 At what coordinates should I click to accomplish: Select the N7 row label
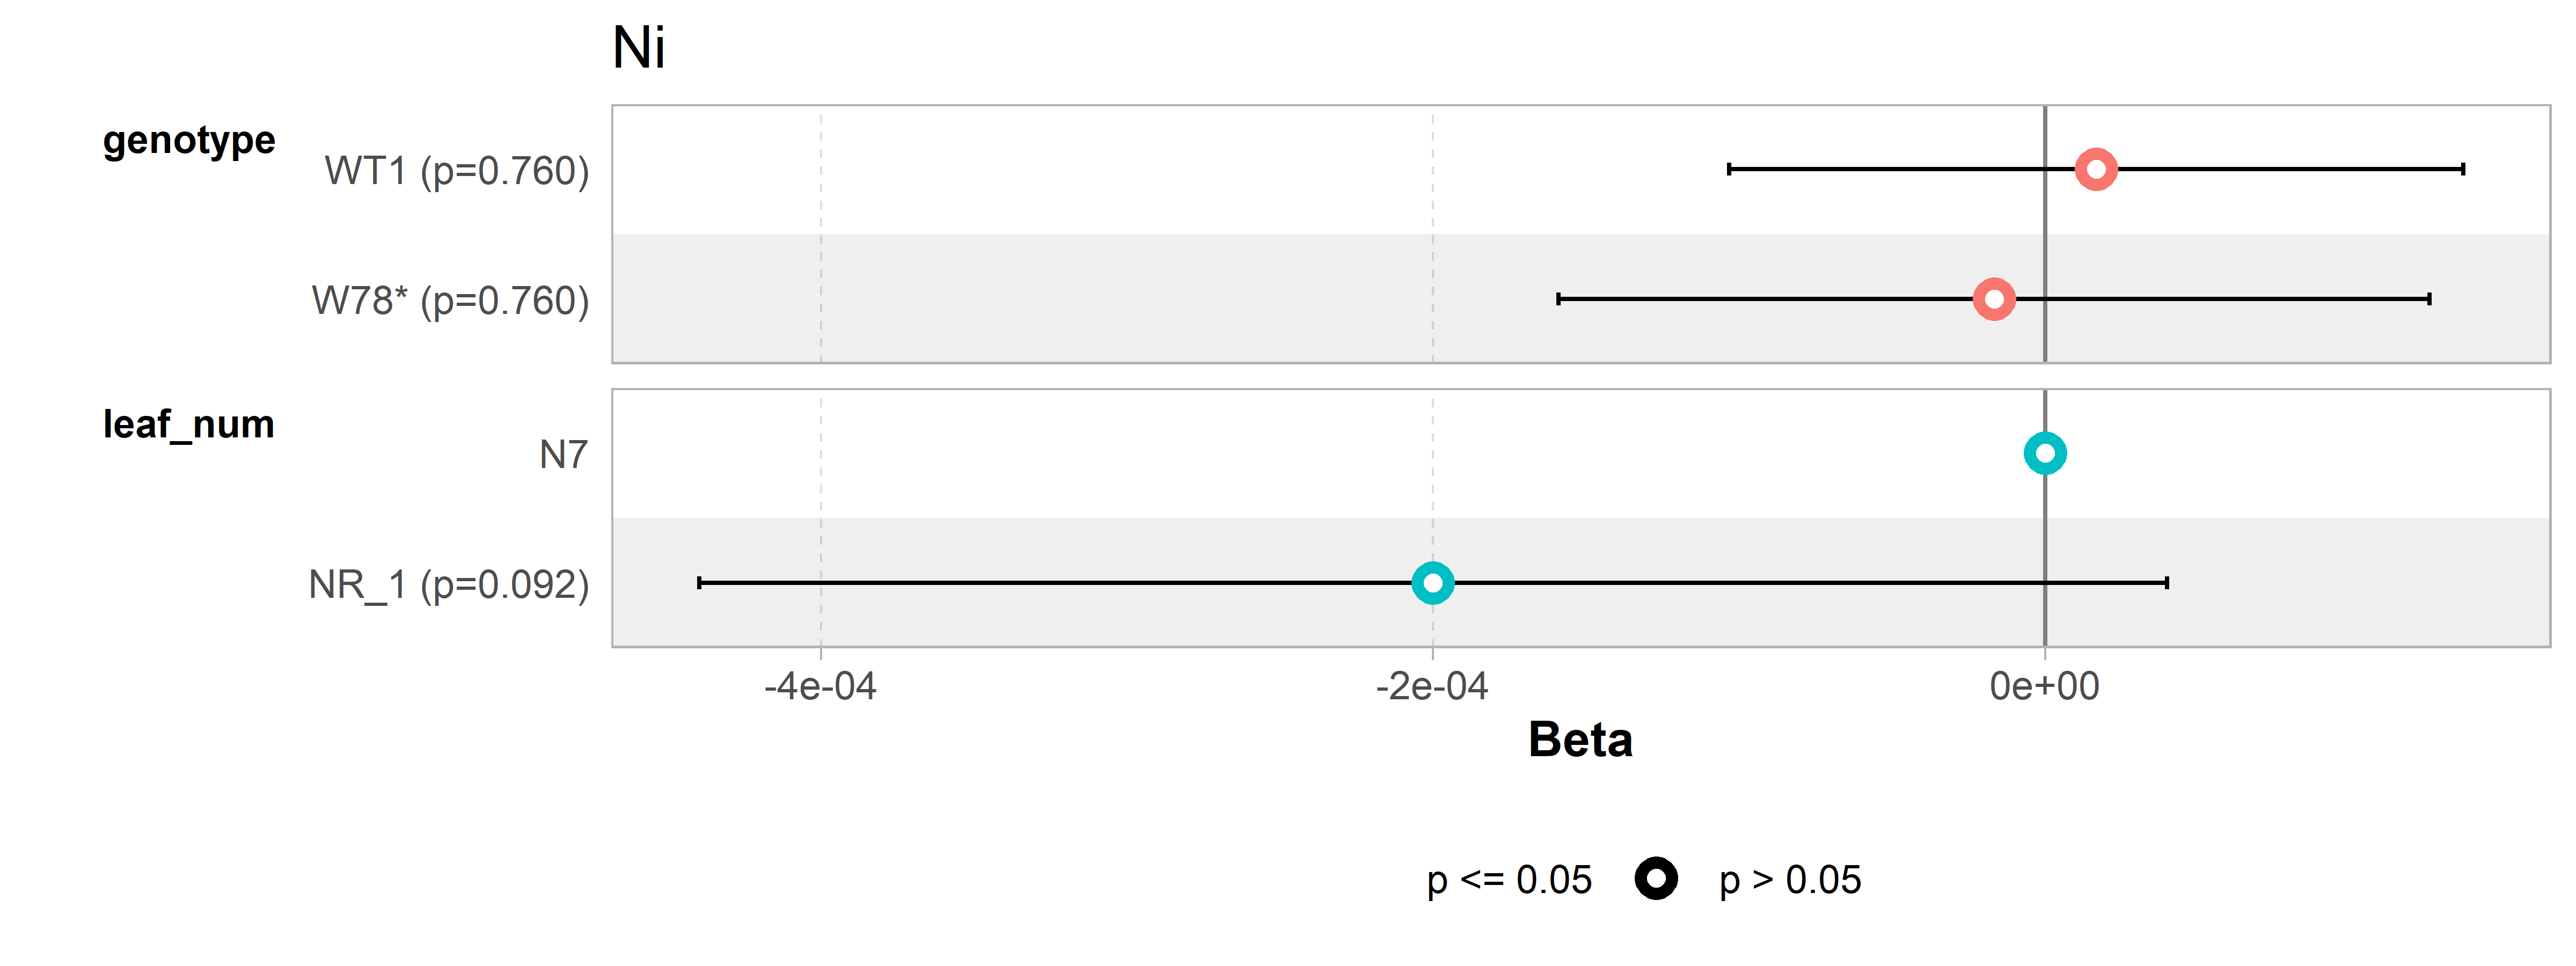[564, 455]
